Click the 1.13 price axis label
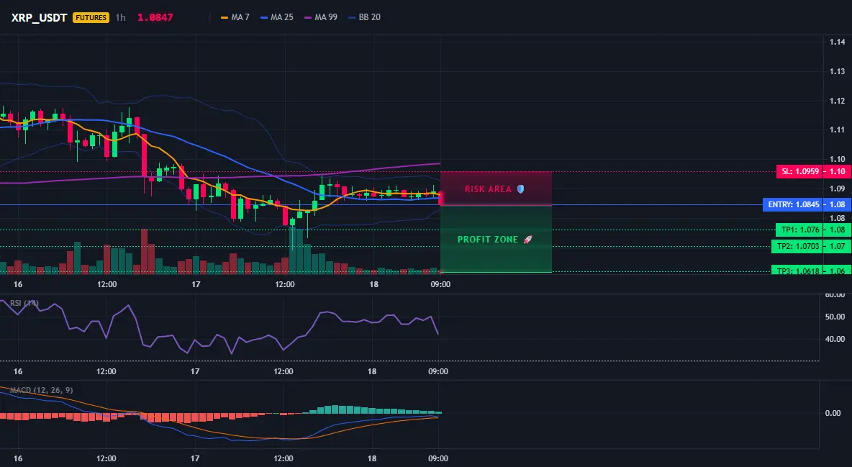Viewport: 852px width, 467px height. click(838, 71)
